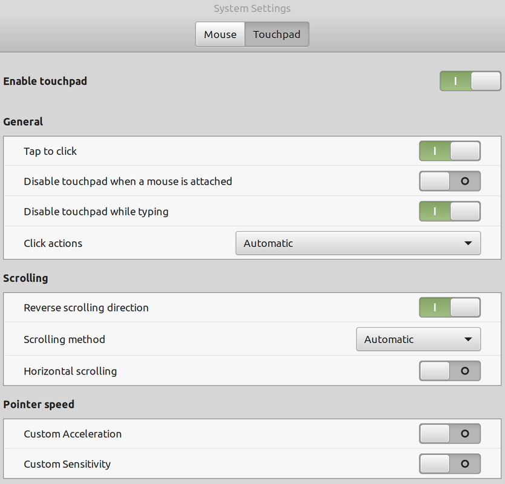The height and width of the screenshot is (484, 505).
Task: Click the arrow icon in Scrolling method combo
Action: point(468,339)
